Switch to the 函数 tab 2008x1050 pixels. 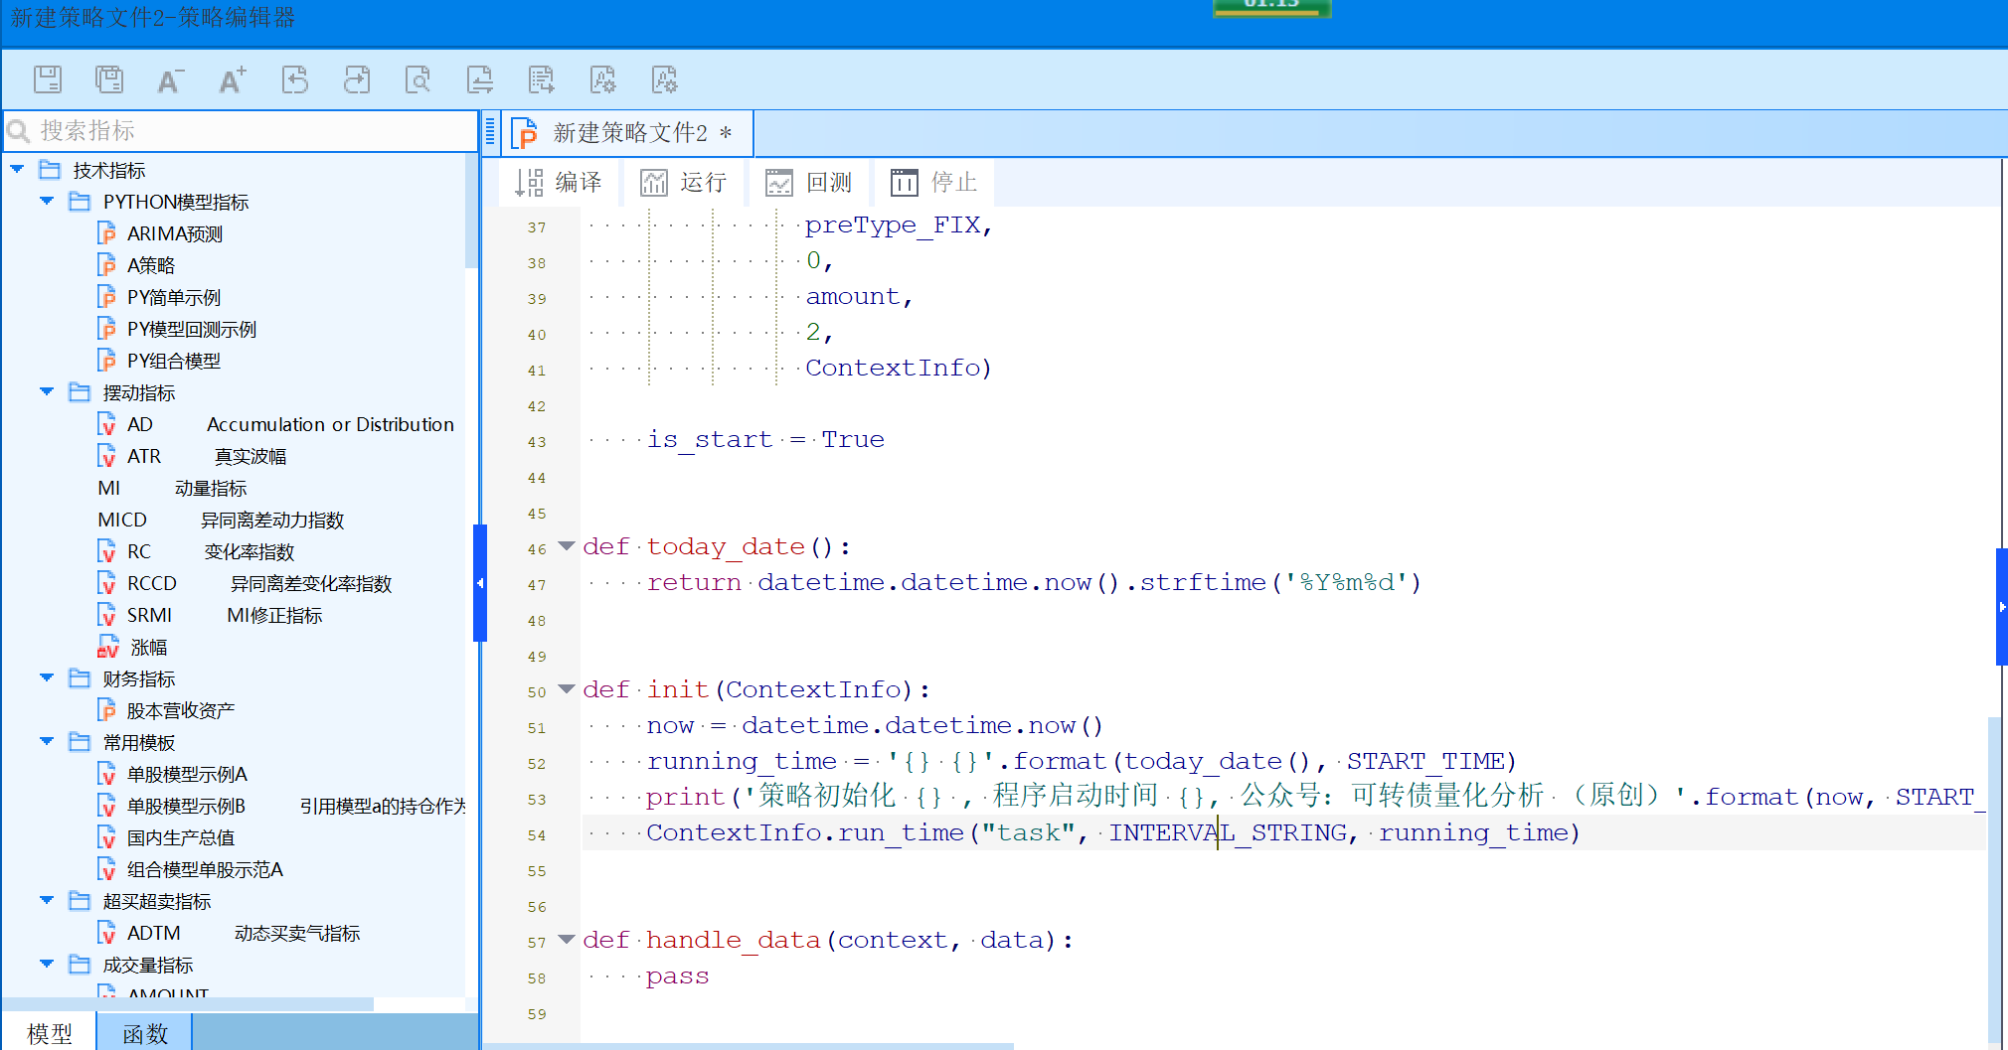pyautogui.click(x=145, y=1033)
